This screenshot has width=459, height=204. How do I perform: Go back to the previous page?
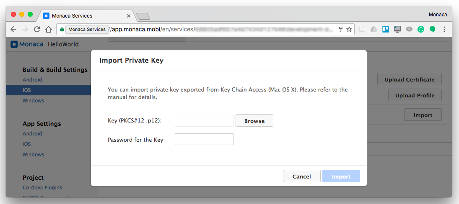pos(13,29)
